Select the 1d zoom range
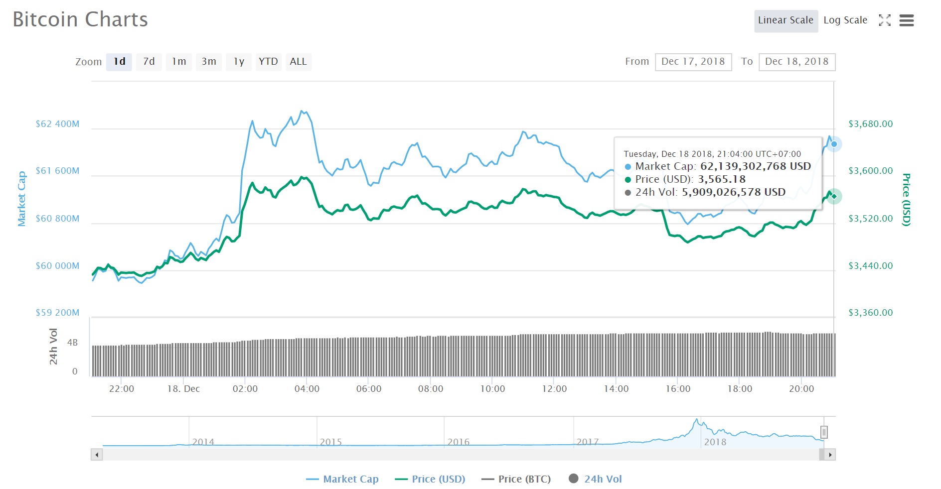This screenshot has height=489, width=941. 119,62
